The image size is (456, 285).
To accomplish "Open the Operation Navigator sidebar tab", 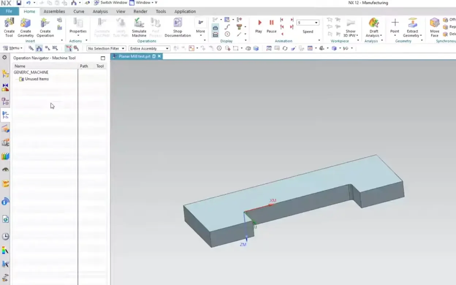I will 5,115.
